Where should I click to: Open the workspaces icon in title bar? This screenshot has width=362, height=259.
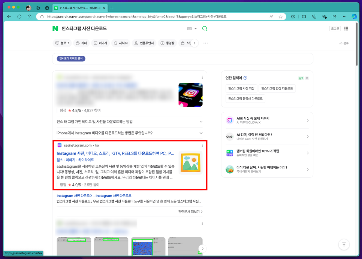pos(38,8)
